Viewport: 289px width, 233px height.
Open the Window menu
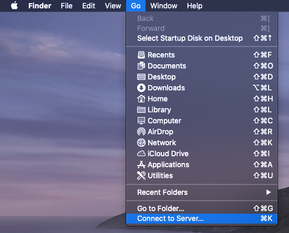tap(164, 6)
